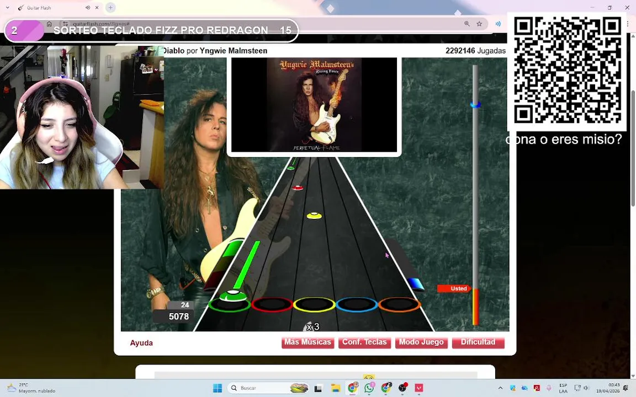Open a new browser tab
This screenshot has height=397, width=636.
(110, 7)
